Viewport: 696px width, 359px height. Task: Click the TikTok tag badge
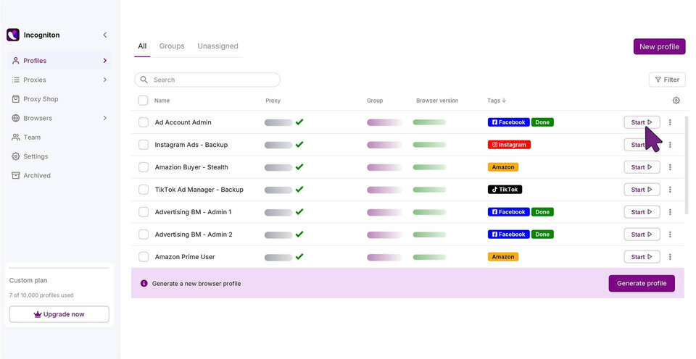click(505, 190)
